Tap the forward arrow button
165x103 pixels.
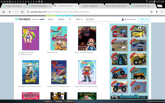(16, 12)
